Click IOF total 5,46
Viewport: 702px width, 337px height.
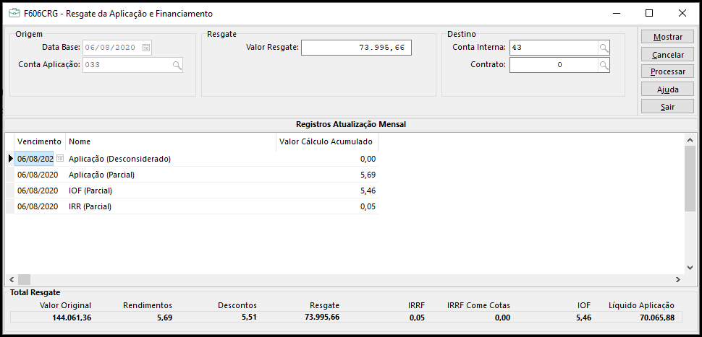(x=583, y=318)
